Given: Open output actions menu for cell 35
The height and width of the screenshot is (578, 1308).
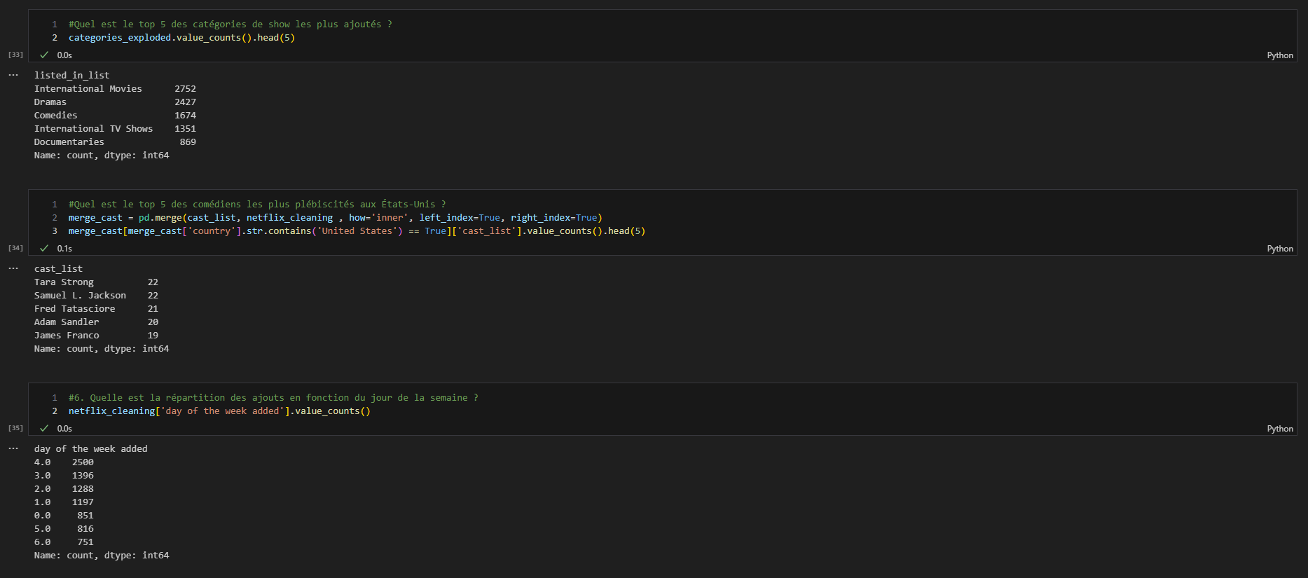Looking at the screenshot, I should [x=13, y=448].
